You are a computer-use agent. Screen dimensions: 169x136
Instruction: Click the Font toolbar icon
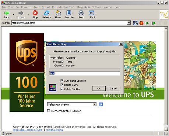[x=91, y=13]
